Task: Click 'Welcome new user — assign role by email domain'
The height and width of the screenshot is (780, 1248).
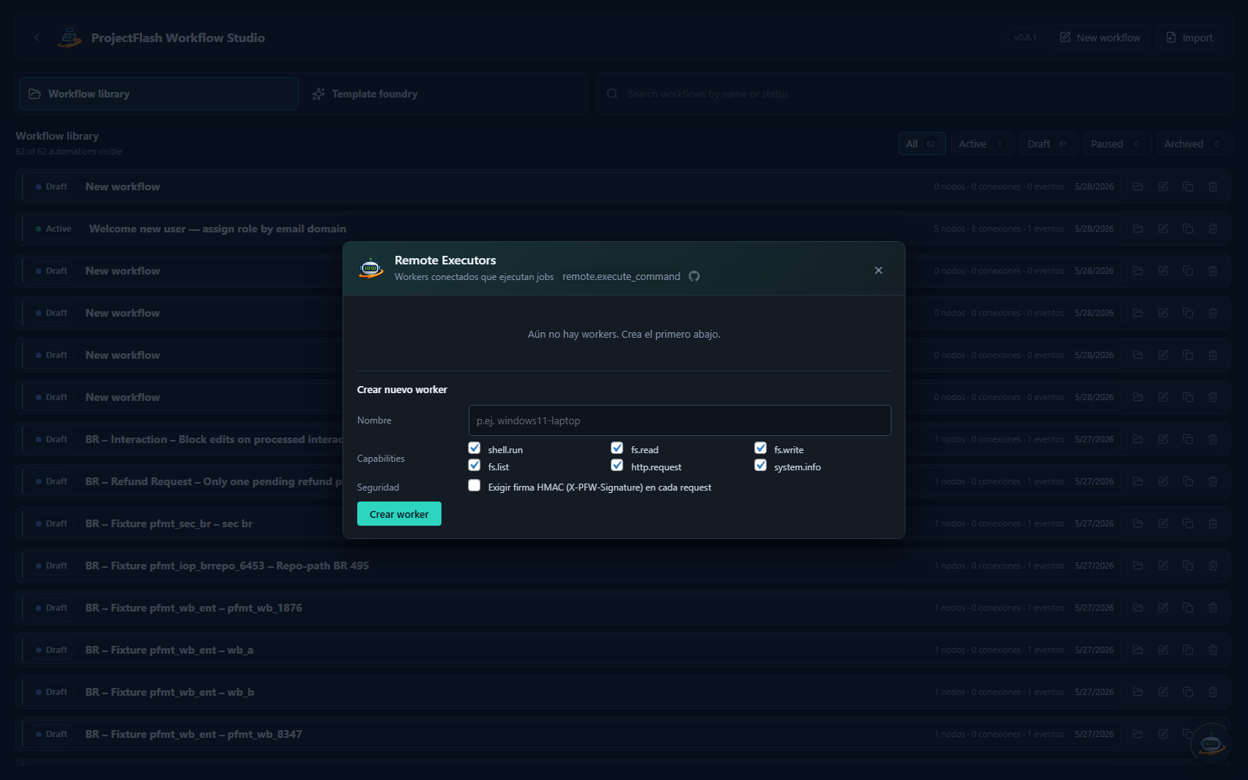Action: pyautogui.click(x=218, y=229)
